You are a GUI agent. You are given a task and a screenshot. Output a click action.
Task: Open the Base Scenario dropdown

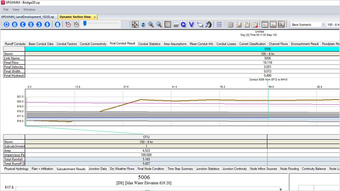[x=306, y=25]
